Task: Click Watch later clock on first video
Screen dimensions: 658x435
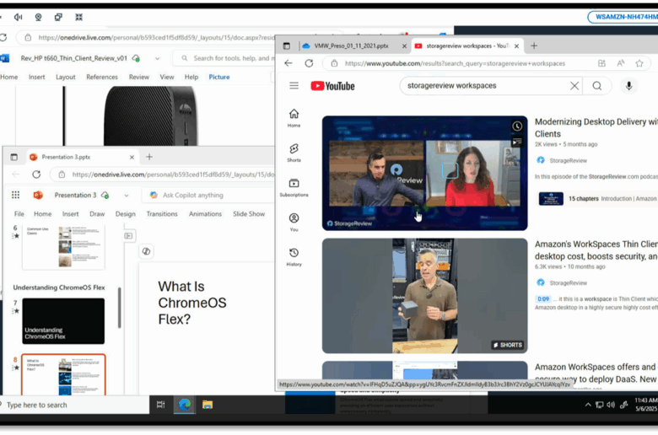Action: pyautogui.click(x=517, y=126)
